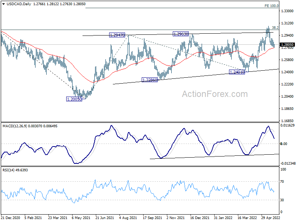Select the 1.20050 bottom price label
This screenshot has width=296, height=222.
(x=74, y=99)
